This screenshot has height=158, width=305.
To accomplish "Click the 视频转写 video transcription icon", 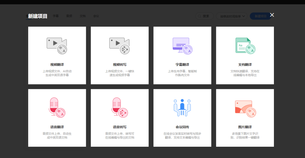I will tap(119, 46).
